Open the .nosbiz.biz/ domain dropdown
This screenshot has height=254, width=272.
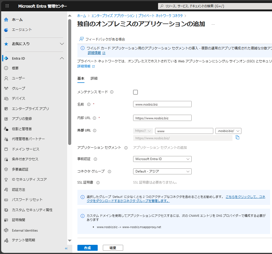coord(228,131)
